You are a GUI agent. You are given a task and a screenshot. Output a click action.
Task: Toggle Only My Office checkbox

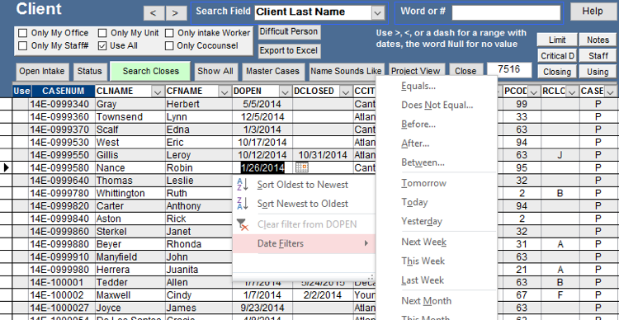(23, 33)
